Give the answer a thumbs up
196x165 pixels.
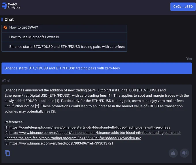173,153
